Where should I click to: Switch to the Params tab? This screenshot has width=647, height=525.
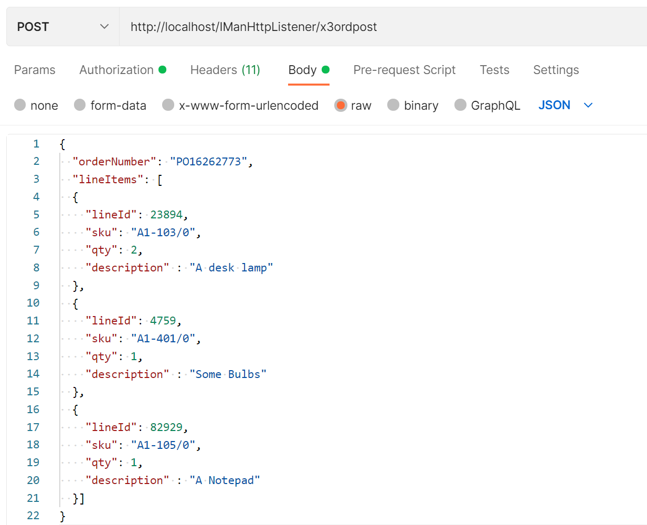35,70
